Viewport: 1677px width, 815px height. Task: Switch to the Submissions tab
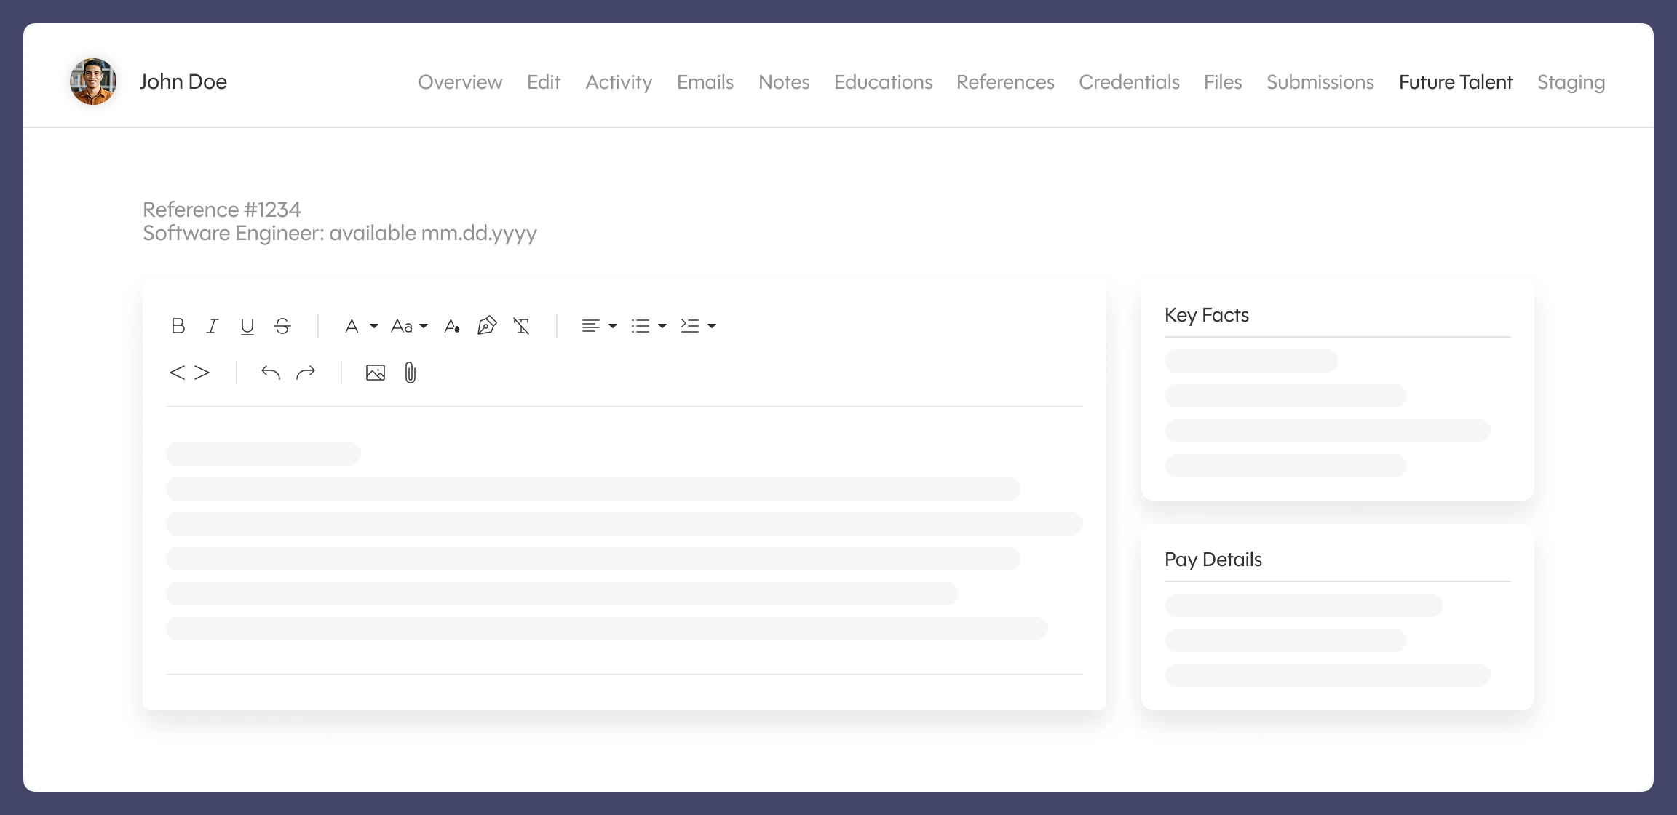(1320, 82)
